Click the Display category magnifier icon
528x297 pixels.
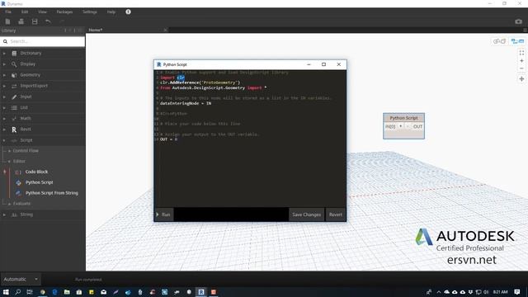pos(14,64)
